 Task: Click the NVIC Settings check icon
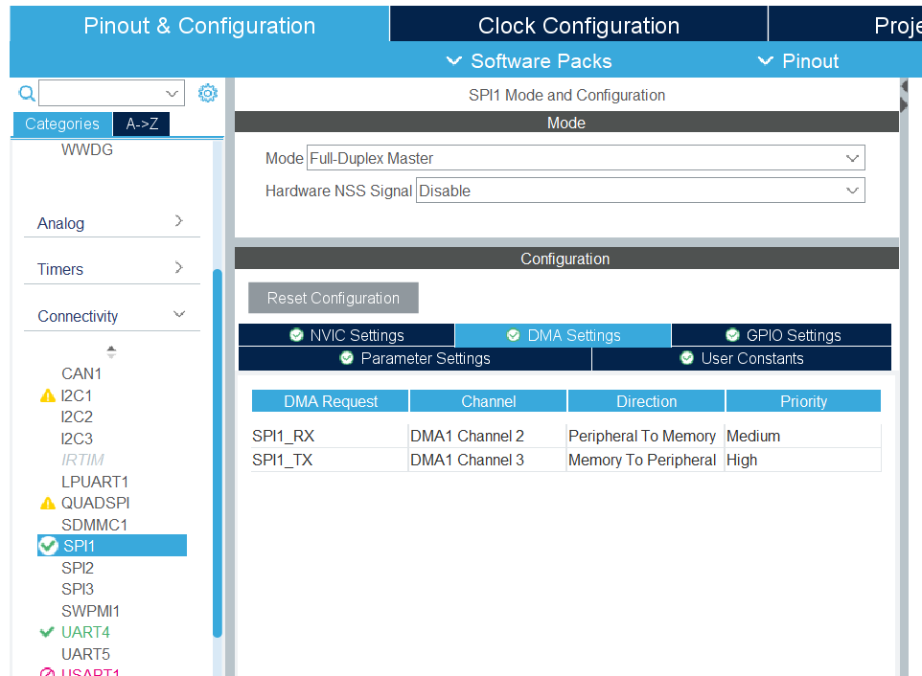pyautogui.click(x=296, y=335)
